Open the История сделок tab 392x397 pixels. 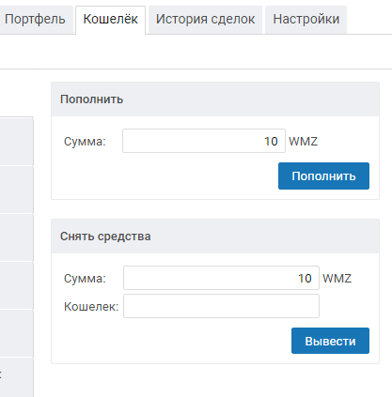pos(205,20)
